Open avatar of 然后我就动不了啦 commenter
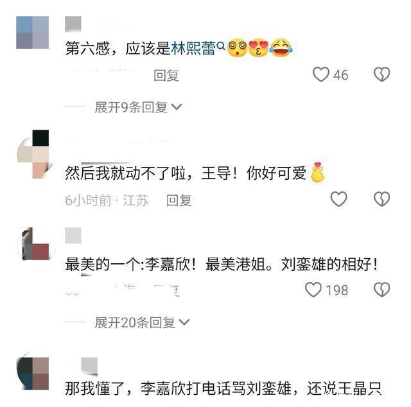 [35, 154]
